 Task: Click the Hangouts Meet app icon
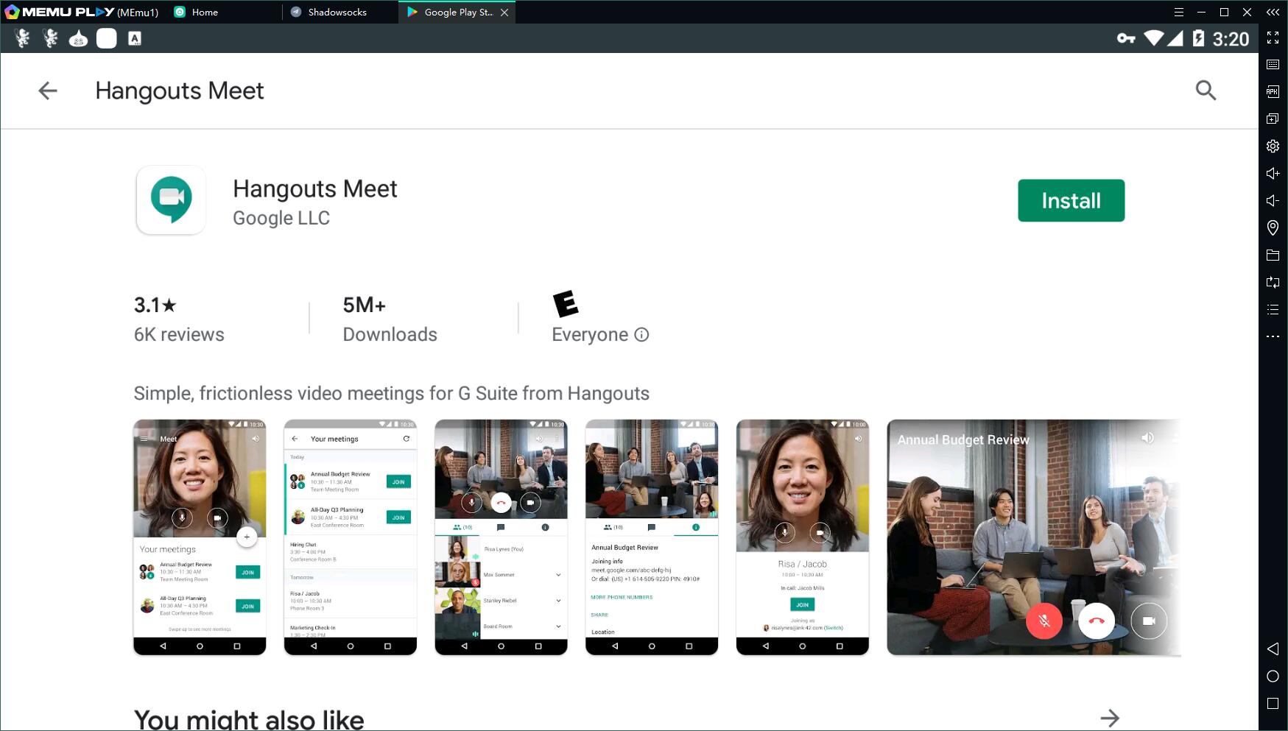tap(171, 200)
